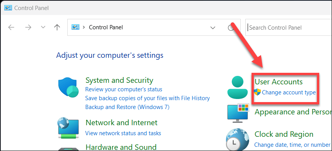
Task: Open View network status and tasks
Action: click(x=123, y=133)
